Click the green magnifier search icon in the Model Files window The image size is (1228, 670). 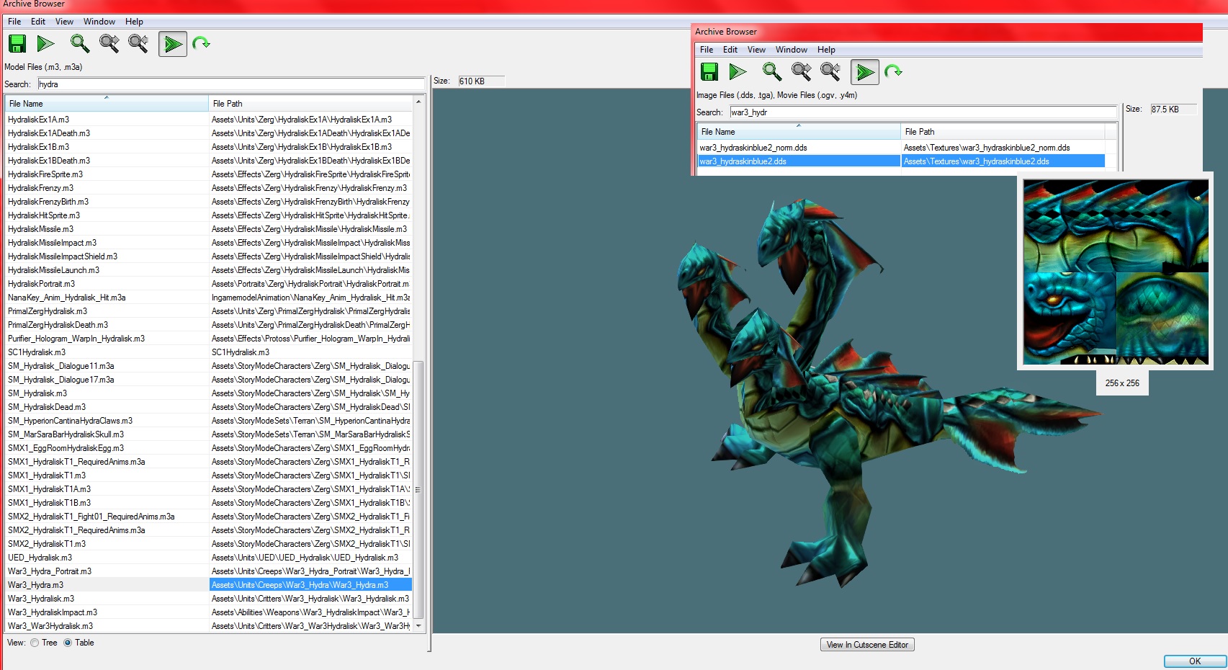click(79, 44)
